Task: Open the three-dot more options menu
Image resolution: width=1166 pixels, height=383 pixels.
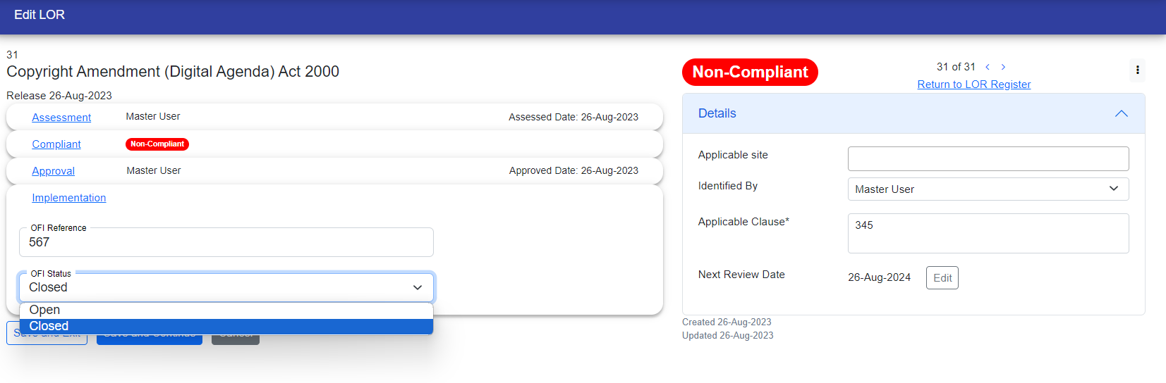Action: click(1137, 70)
